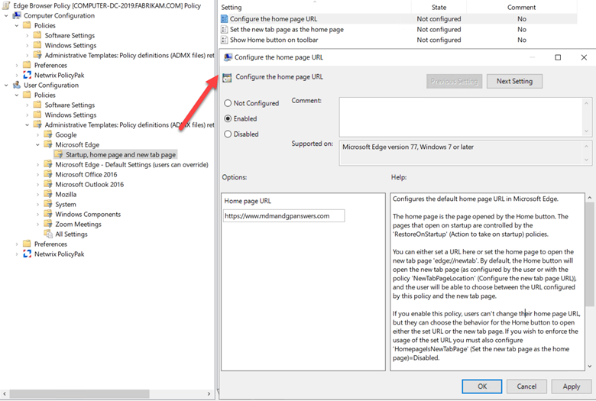Image resolution: width=596 pixels, height=401 pixels.
Task: Click the Preferences folder icon under User Configuration
Action: 27,244
